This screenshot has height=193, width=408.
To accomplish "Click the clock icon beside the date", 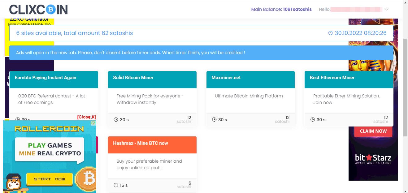I will [330, 33].
